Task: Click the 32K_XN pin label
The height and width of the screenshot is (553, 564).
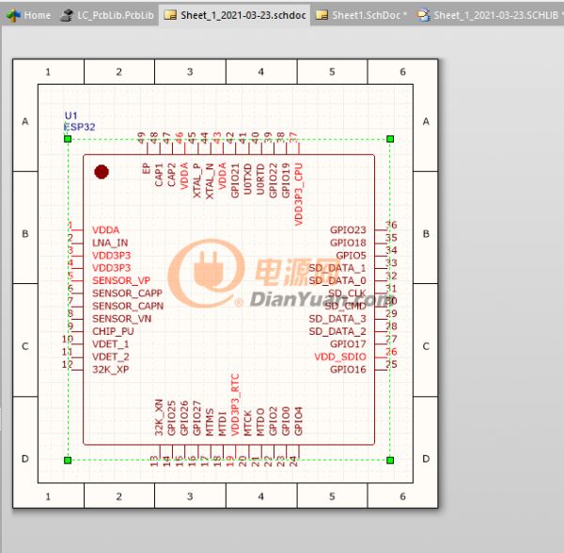Action: pos(159,418)
